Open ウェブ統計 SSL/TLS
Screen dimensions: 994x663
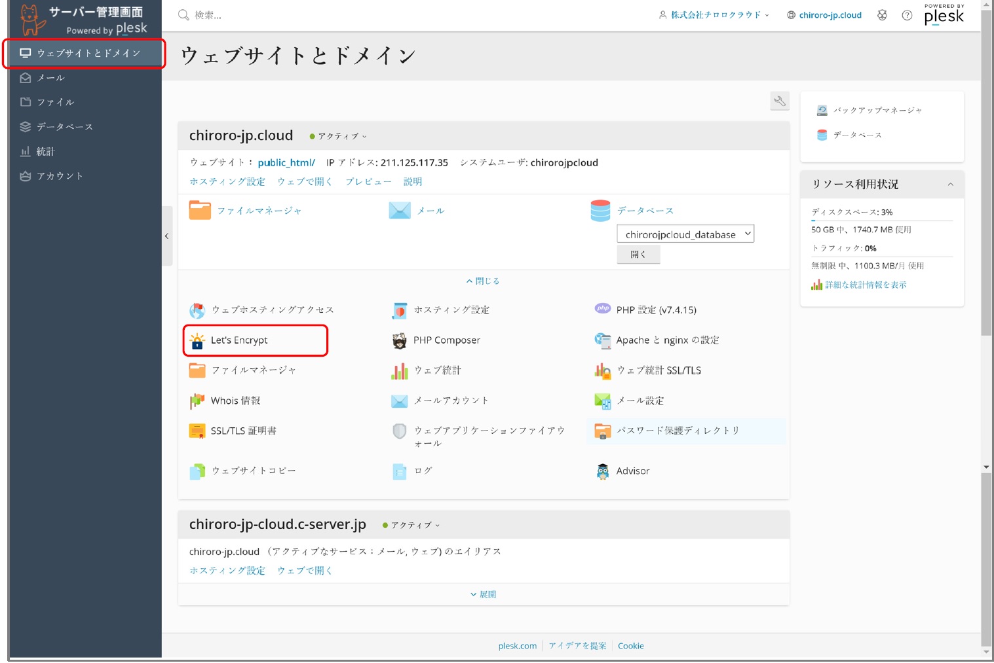coord(647,370)
